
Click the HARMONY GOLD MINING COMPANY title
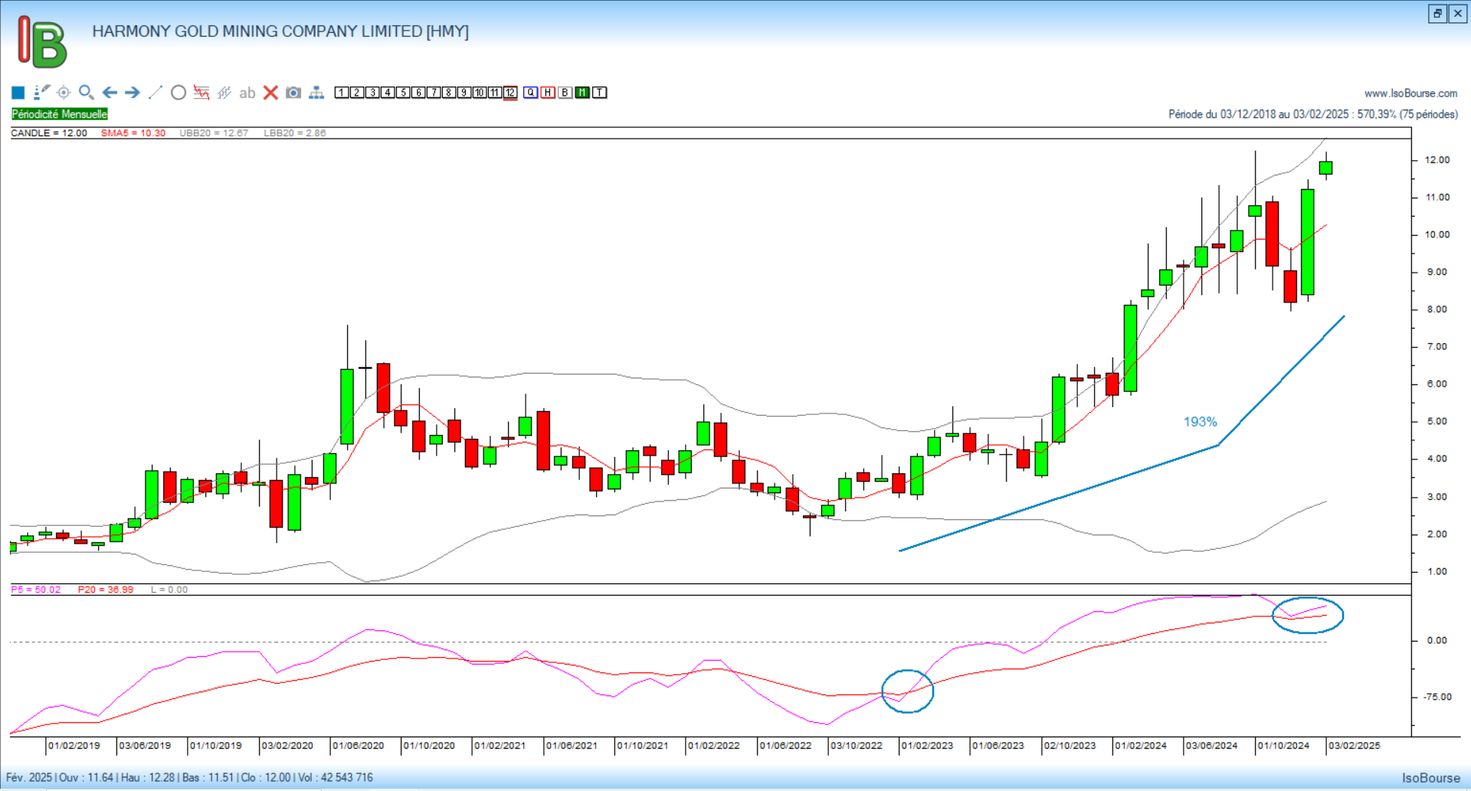(x=280, y=31)
